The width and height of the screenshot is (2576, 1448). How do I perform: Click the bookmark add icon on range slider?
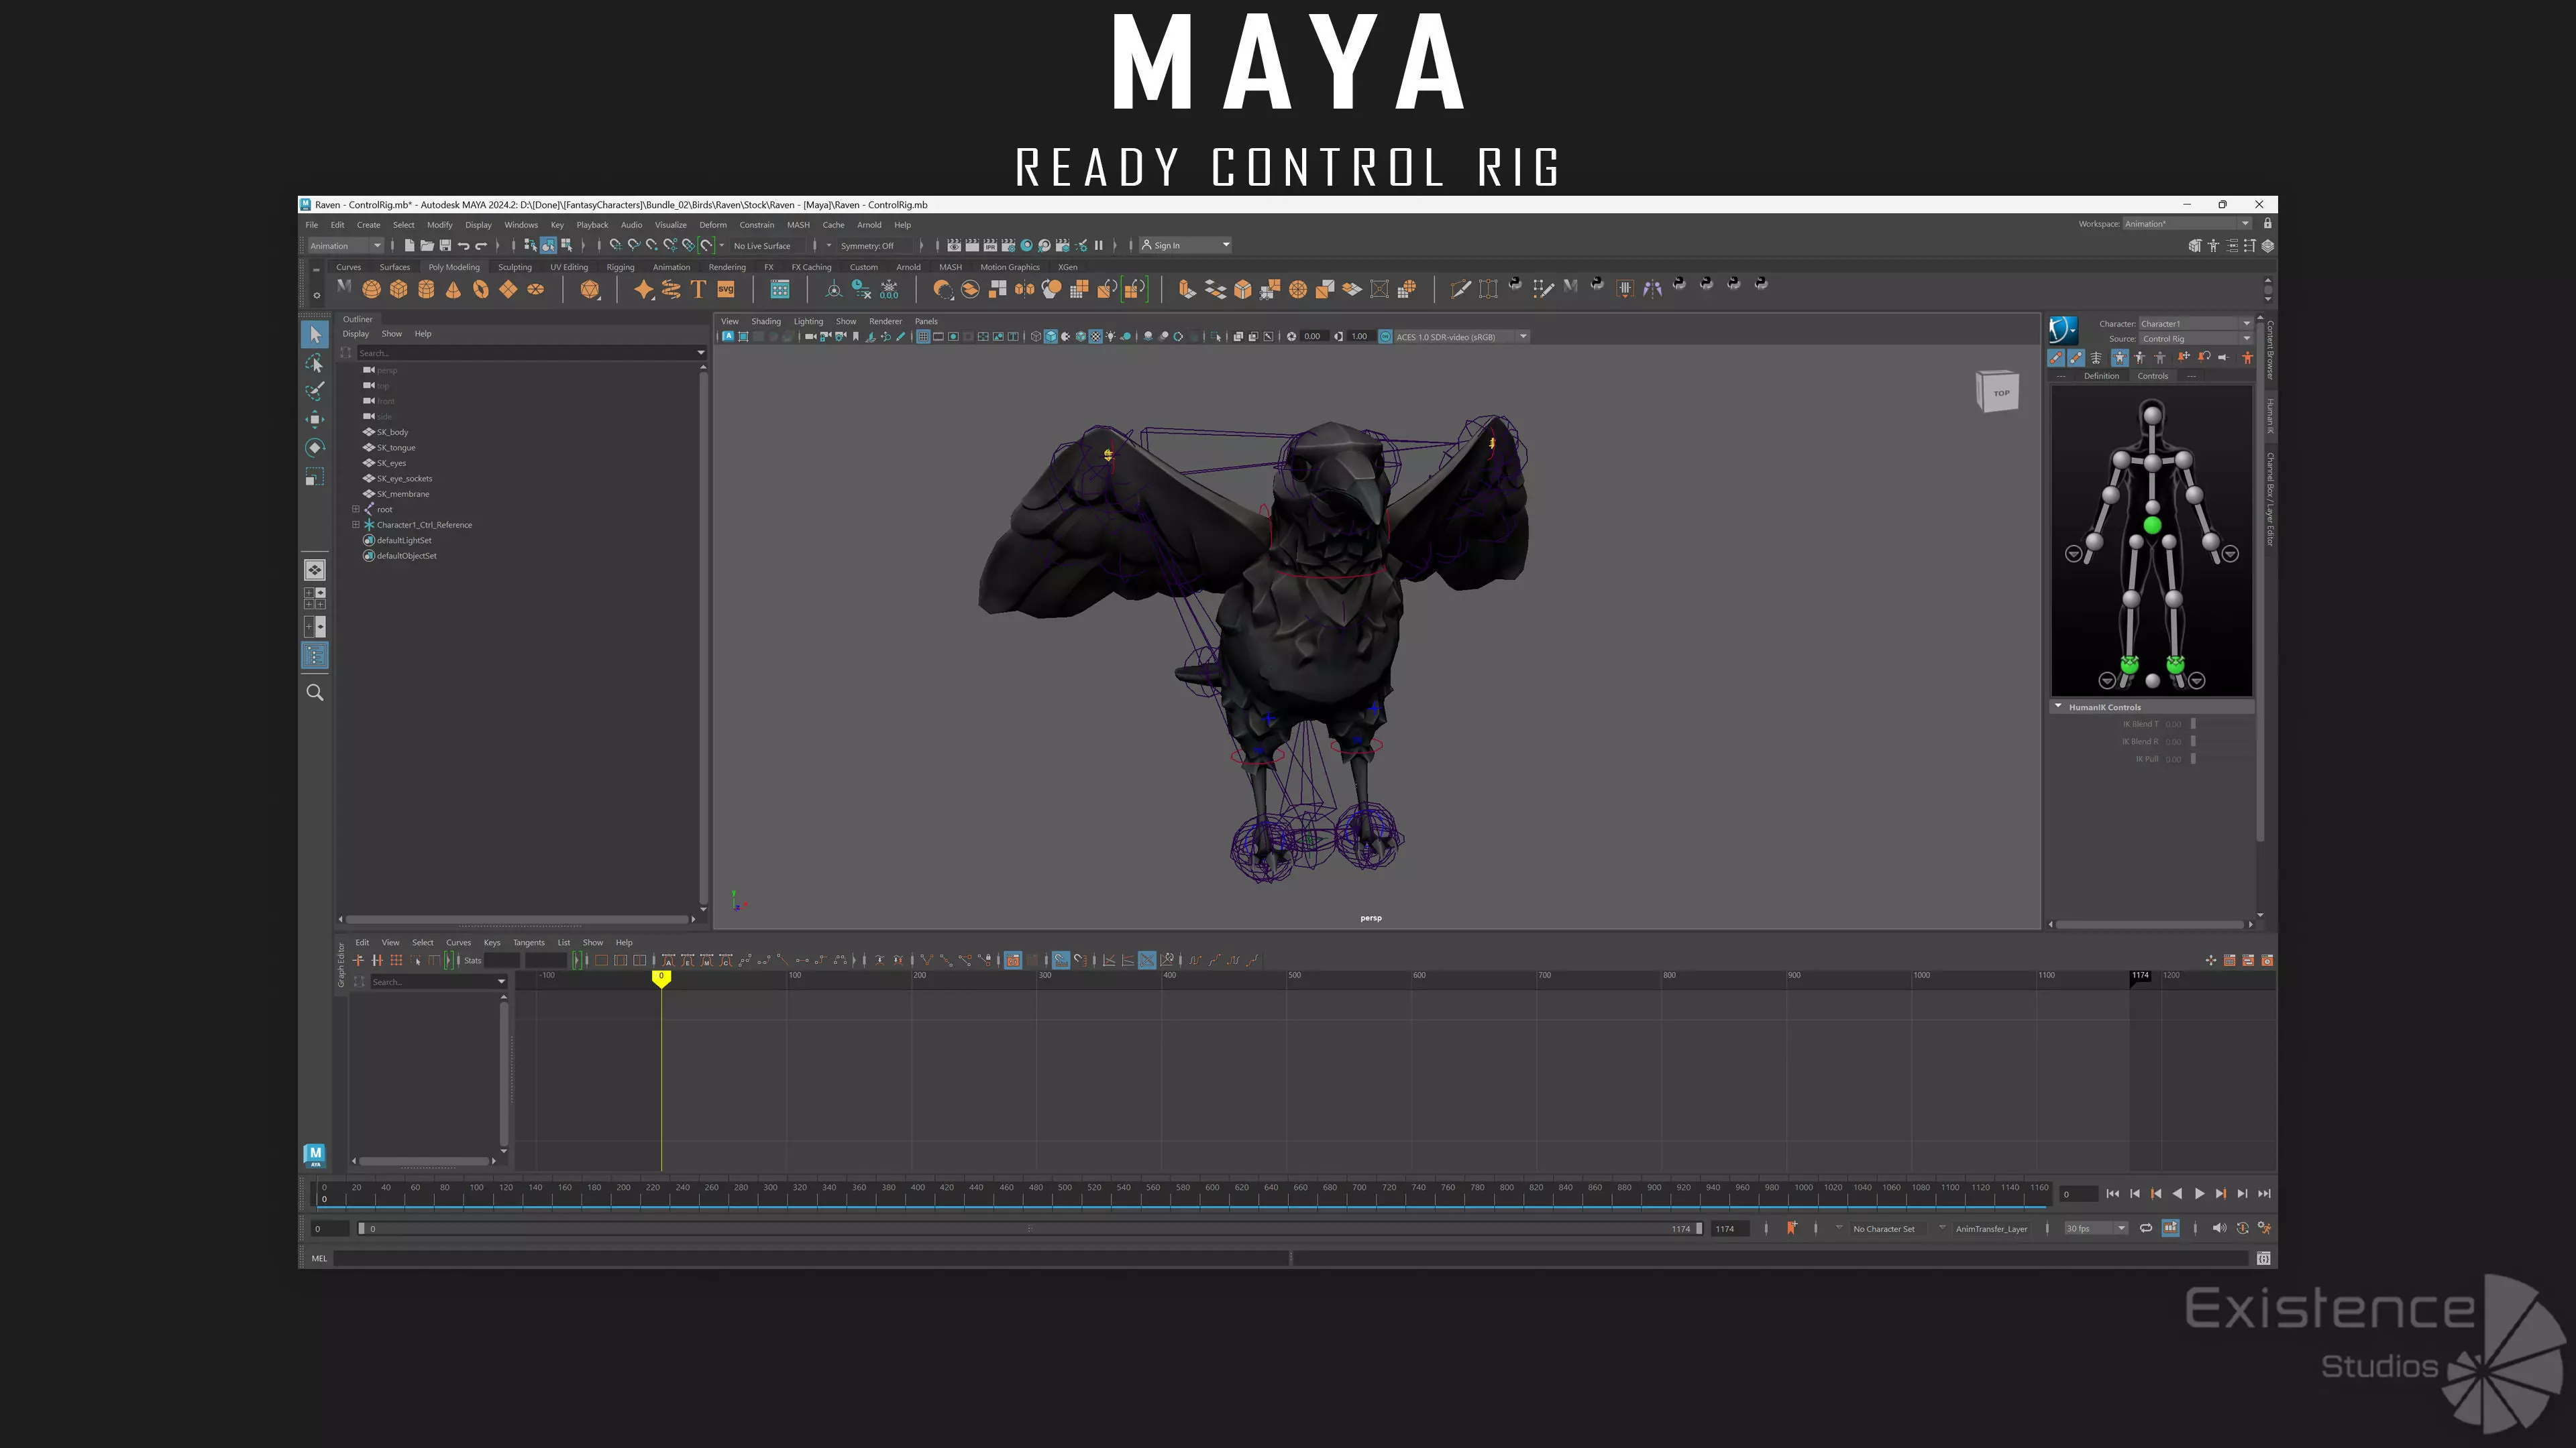point(1791,1228)
